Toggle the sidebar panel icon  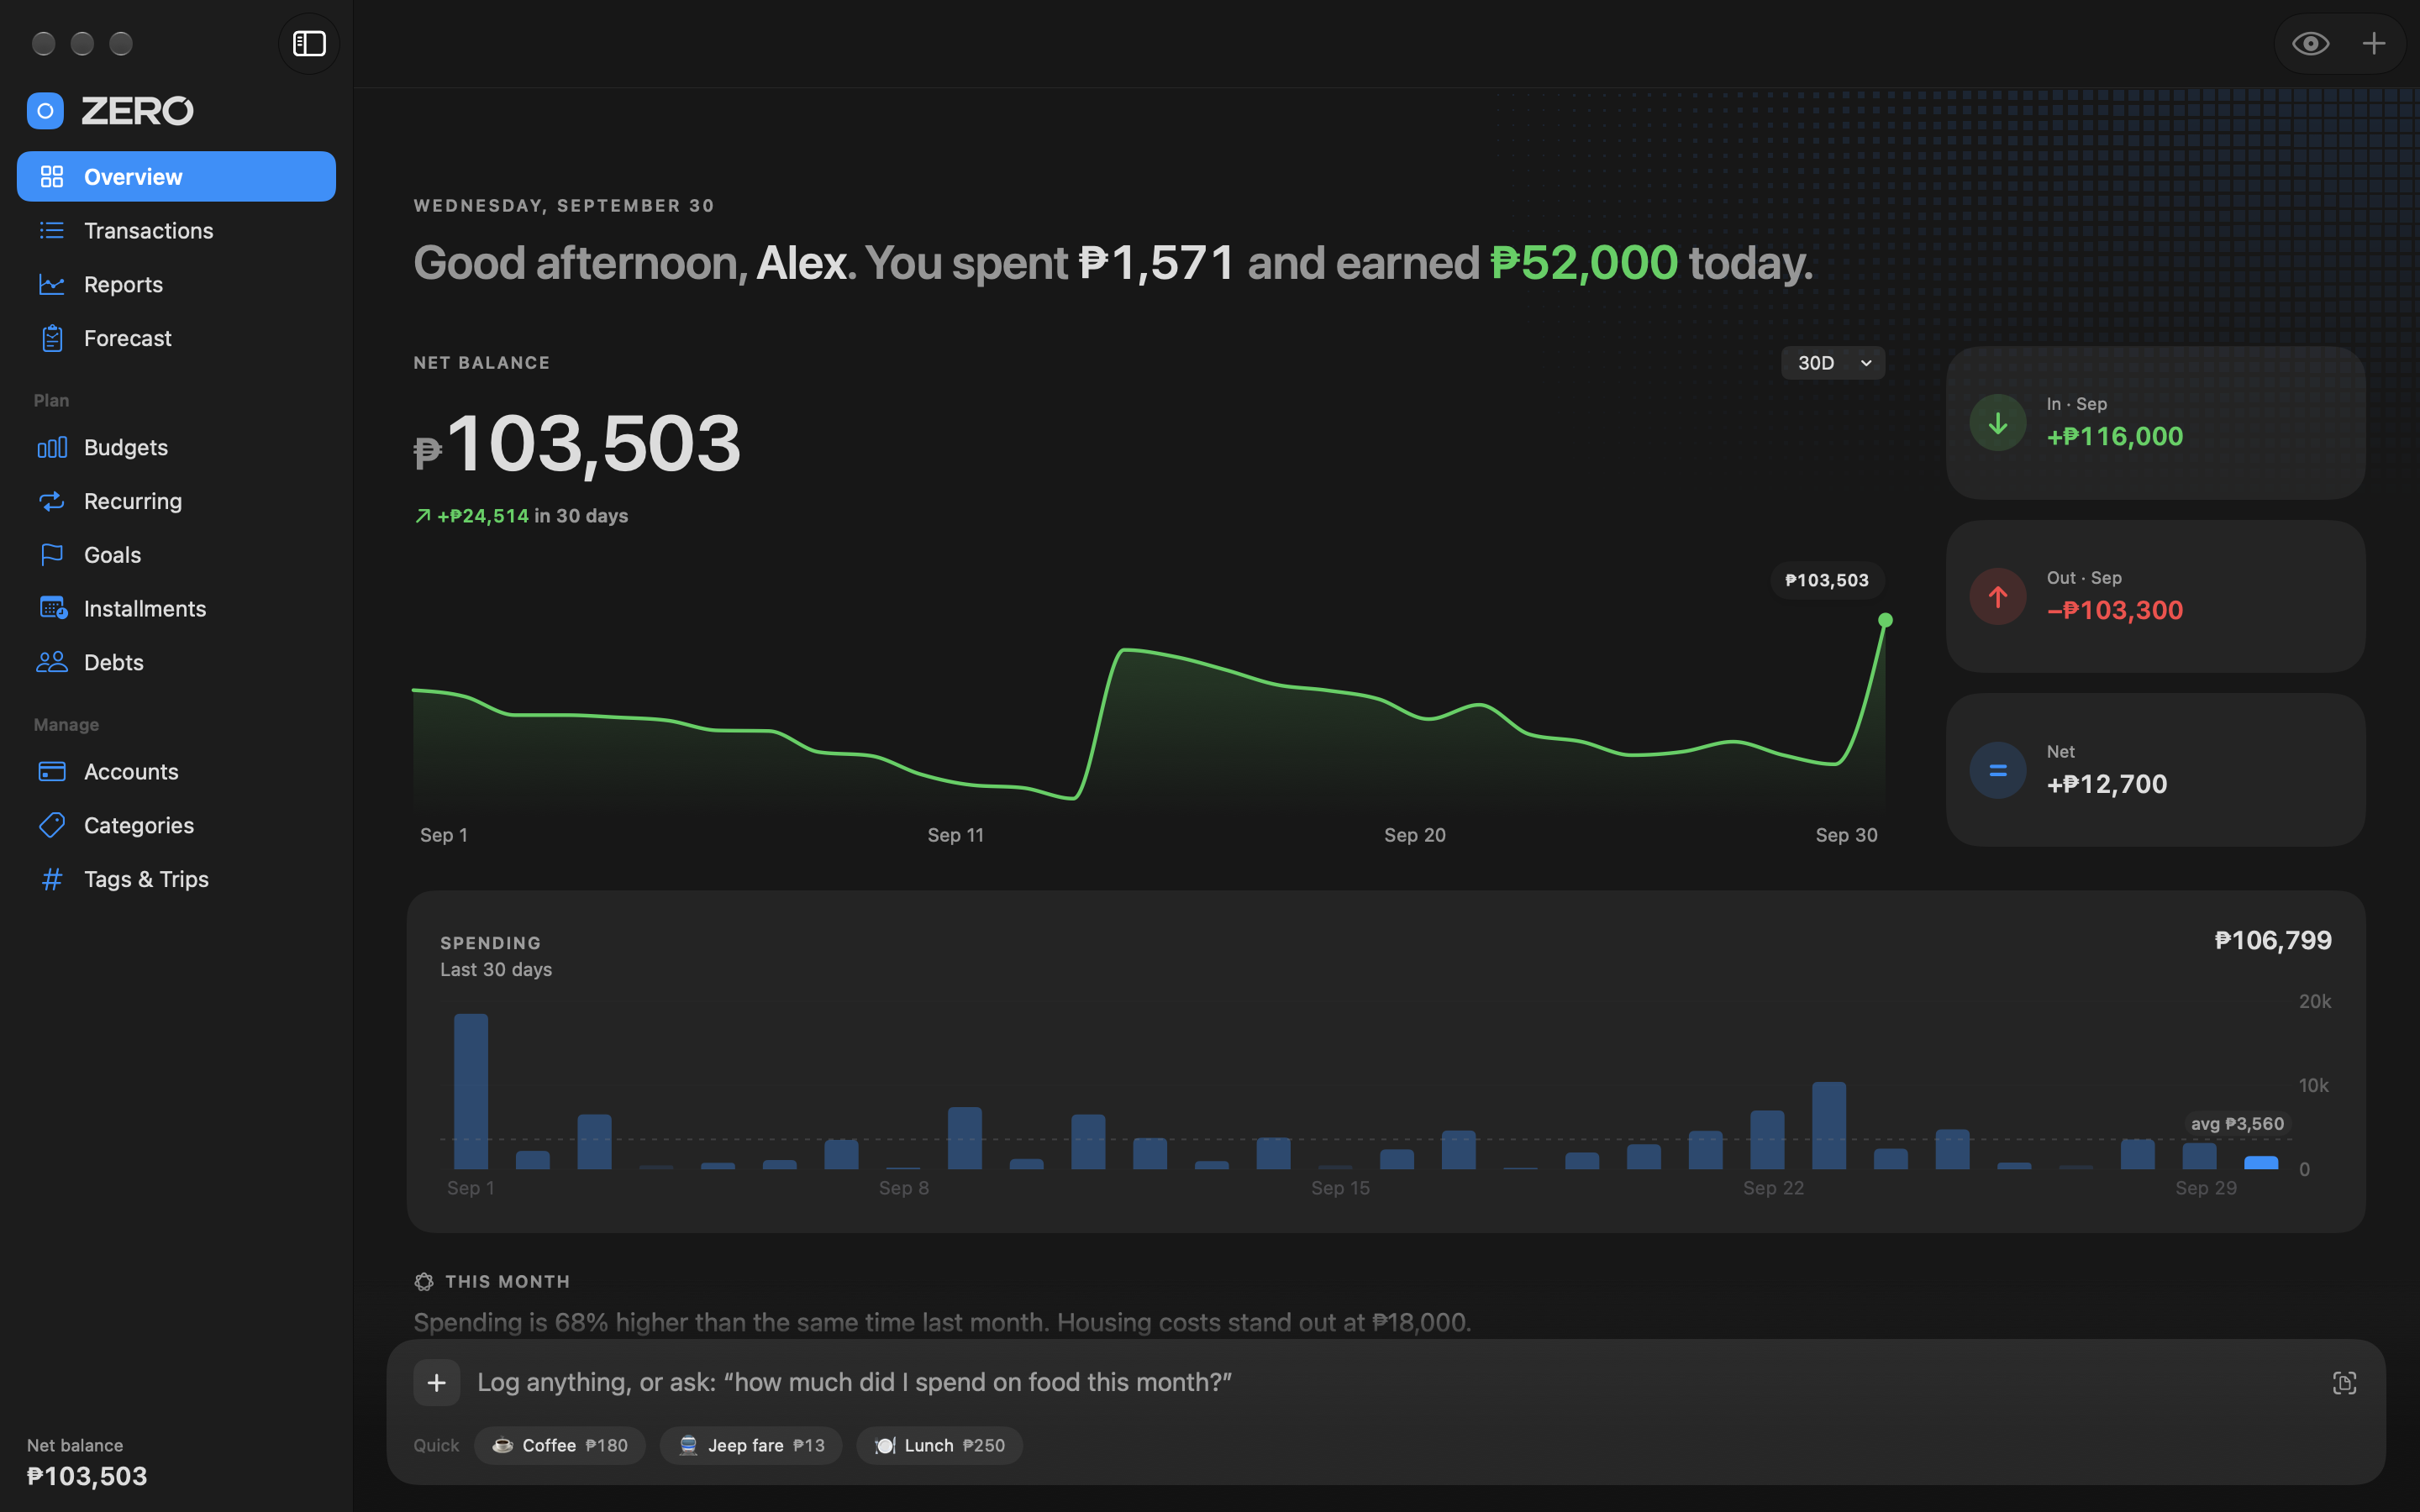pyautogui.click(x=309, y=43)
